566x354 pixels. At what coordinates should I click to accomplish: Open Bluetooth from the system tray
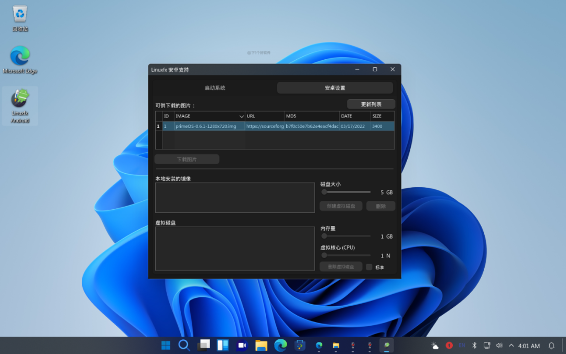coord(474,345)
